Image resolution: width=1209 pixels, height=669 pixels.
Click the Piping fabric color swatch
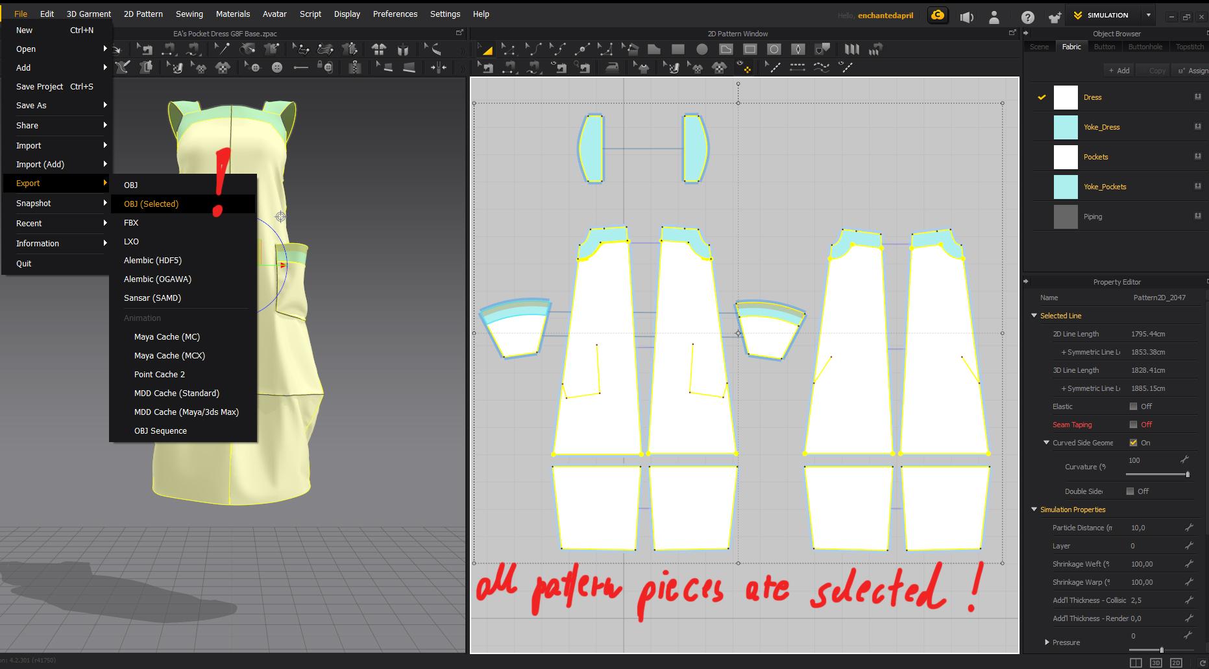coord(1066,217)
